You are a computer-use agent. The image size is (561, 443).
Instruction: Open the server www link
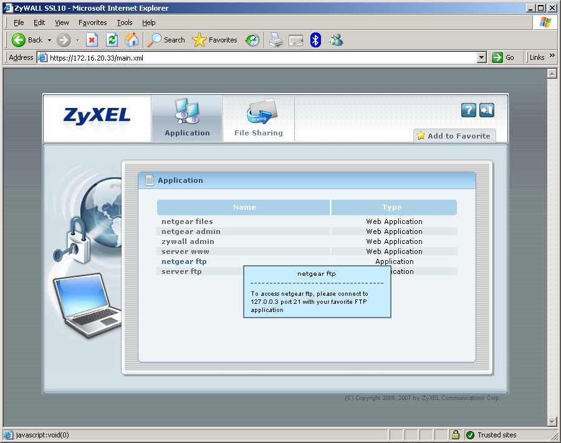click(x=185, y=251)
